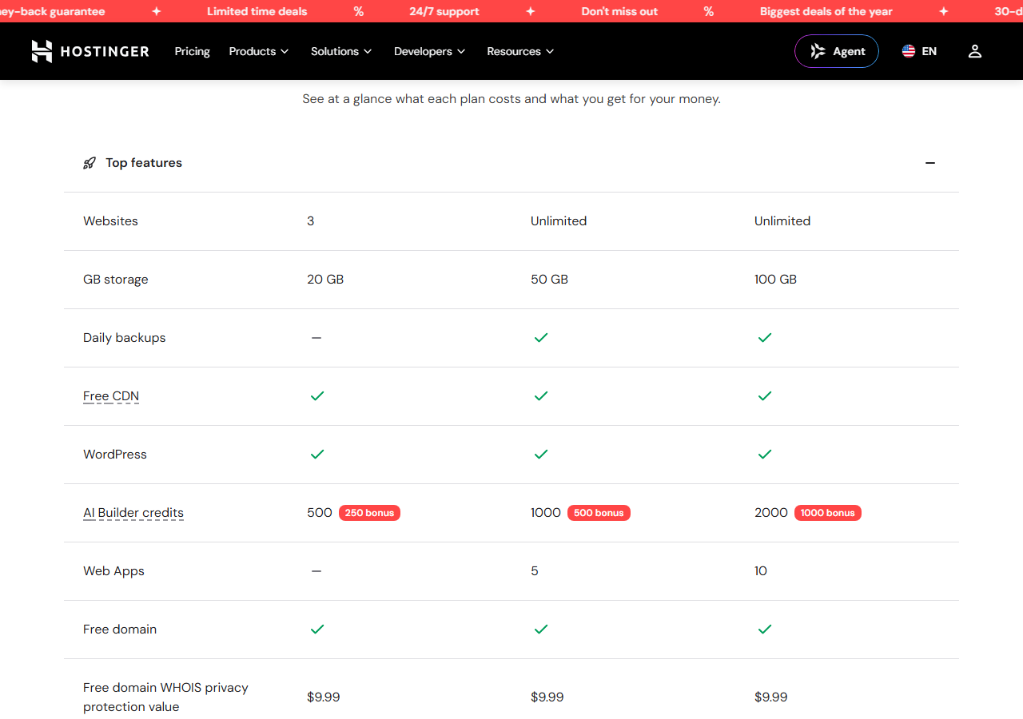Select the Websites row label

click(110, 221)
